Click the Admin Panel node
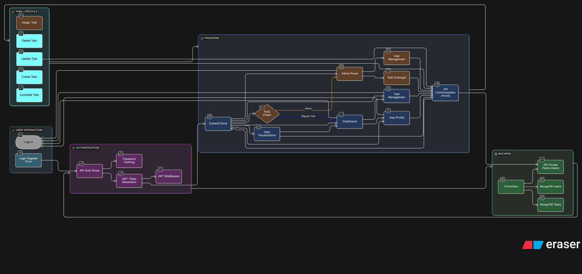This screenshot has width=582, height=274. coord(350,74)
